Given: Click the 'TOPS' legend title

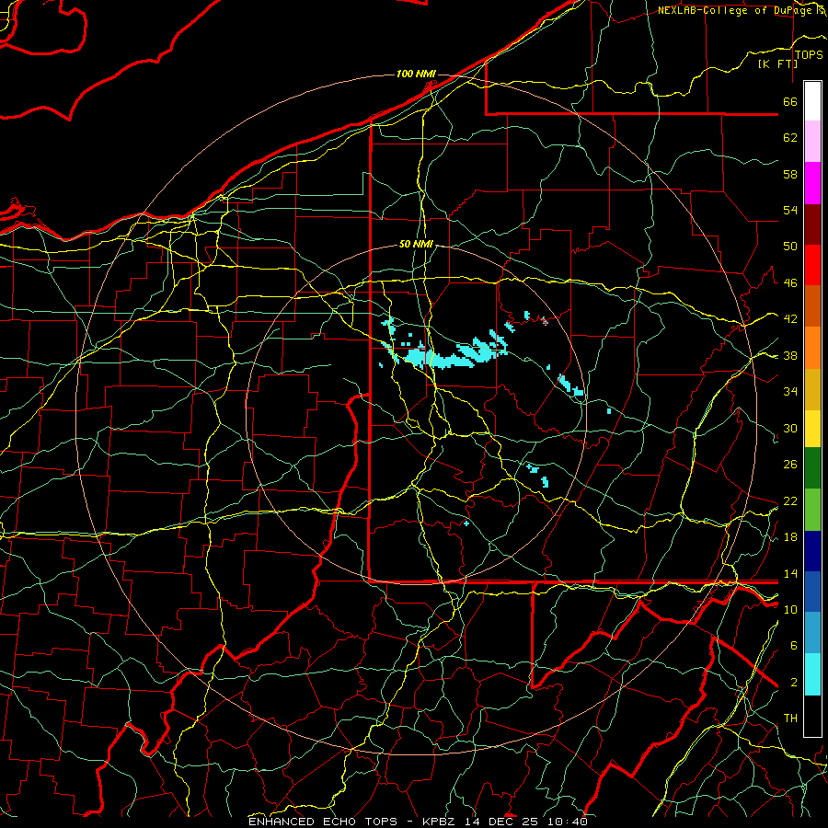Looking at the screenshot, I should coord(809,55).
